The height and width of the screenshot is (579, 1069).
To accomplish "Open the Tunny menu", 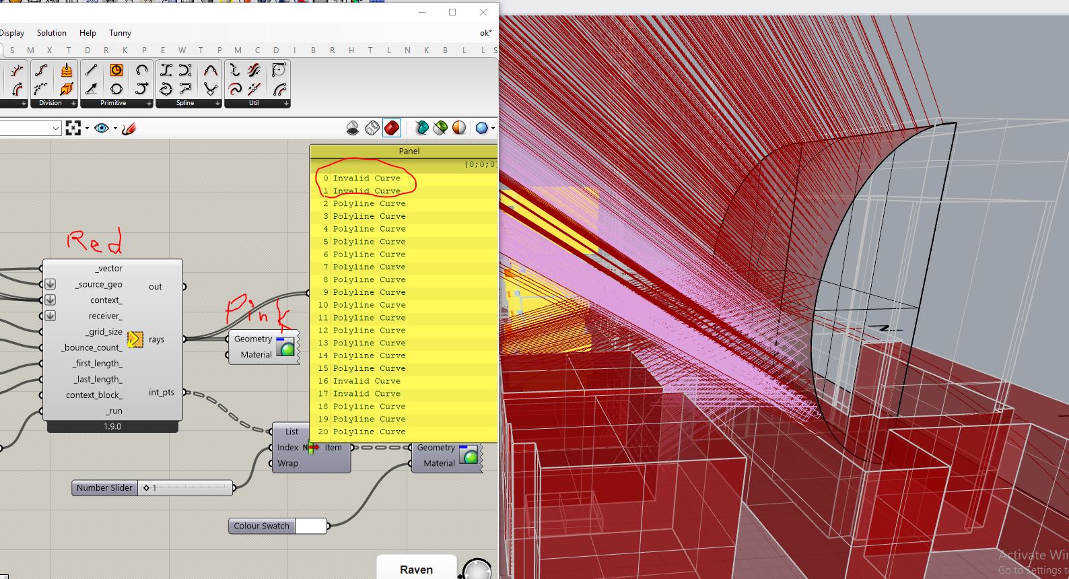I will click(x=120, y=33).
